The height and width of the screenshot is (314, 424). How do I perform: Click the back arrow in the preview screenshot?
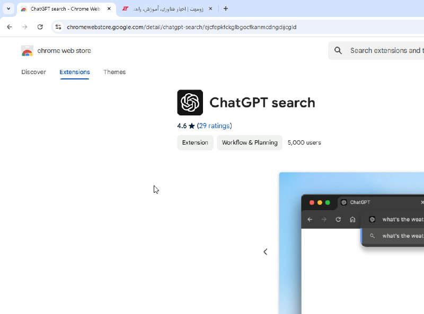310,219
